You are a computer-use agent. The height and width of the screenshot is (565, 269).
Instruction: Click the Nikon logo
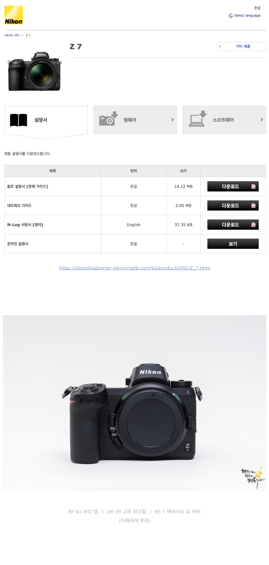14,15
